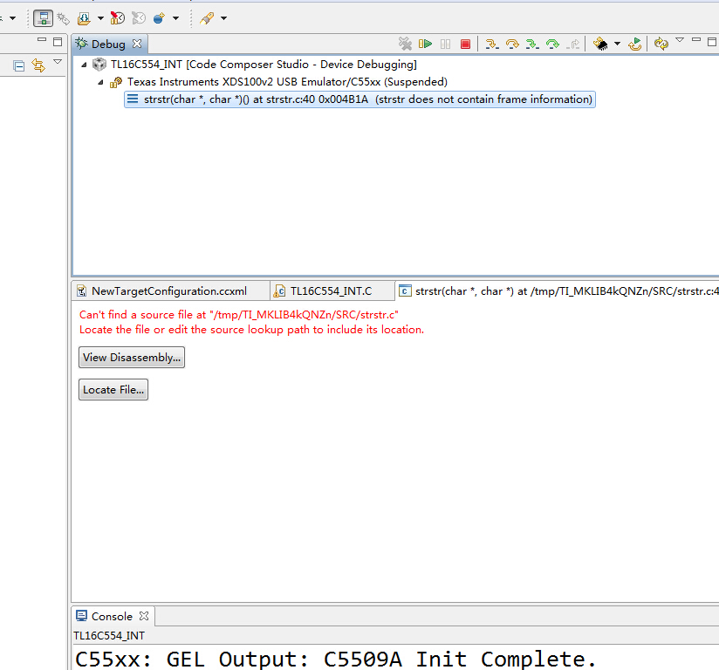Click the TL16C554_INT console title label

pos(109,636)
